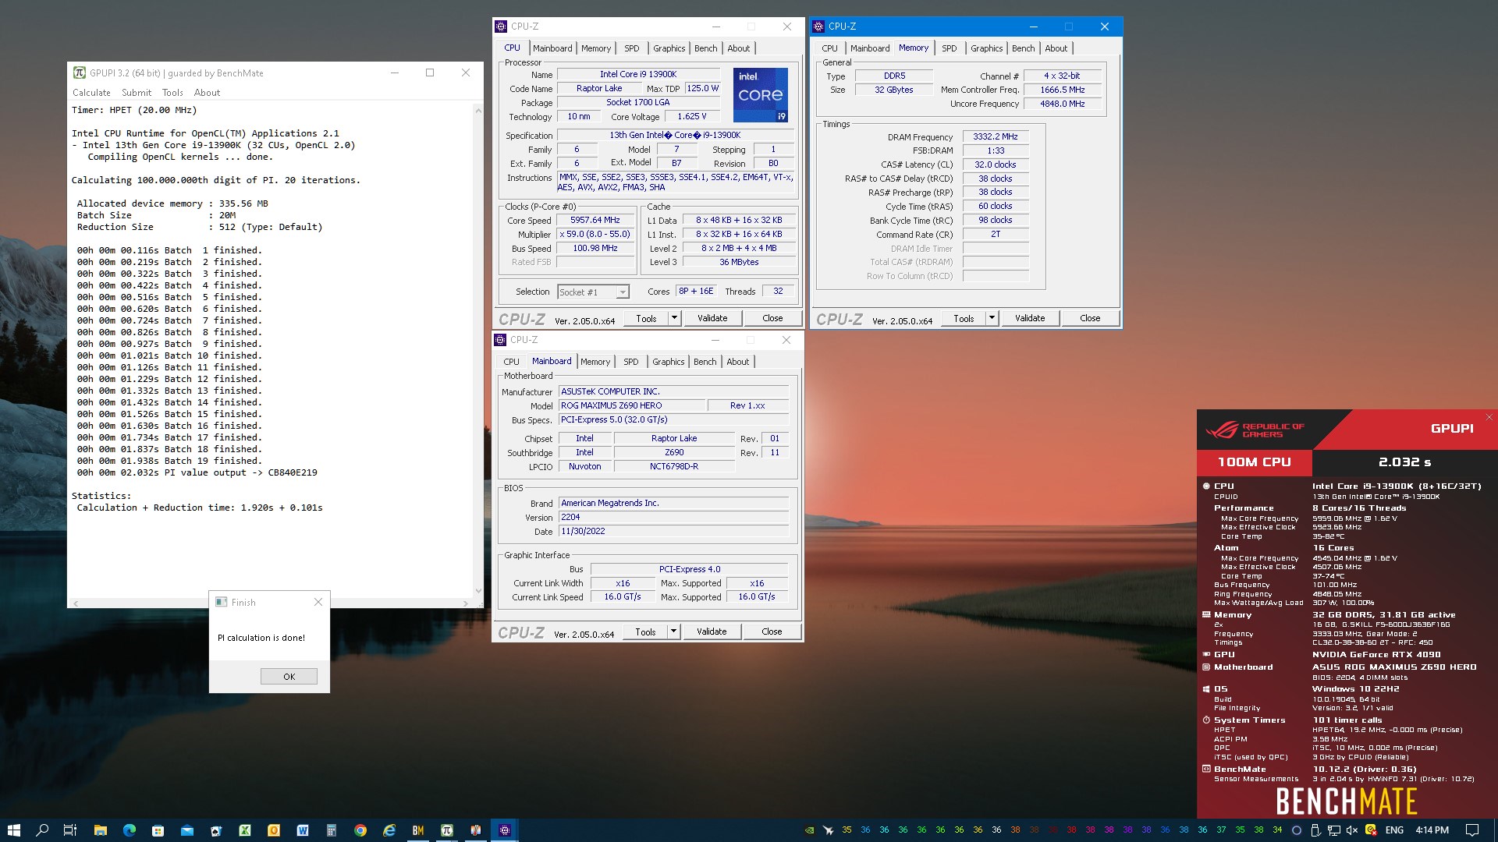This screenshot has height=842, width=1498.
Task: Click Validate in CPU tab window
Action: coord(712,318)
